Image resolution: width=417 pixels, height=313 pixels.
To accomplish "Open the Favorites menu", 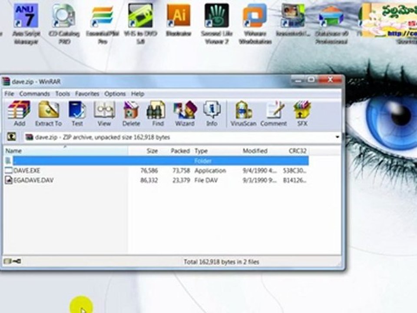I will 87,94.
